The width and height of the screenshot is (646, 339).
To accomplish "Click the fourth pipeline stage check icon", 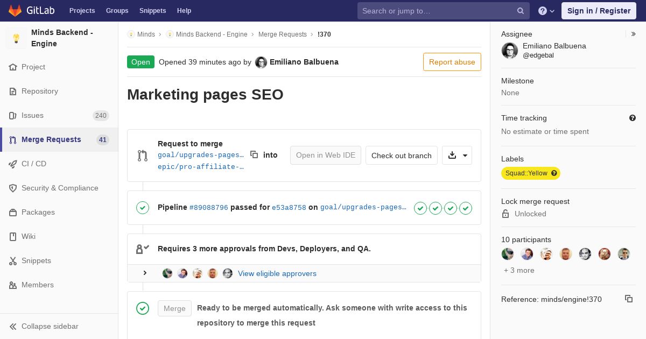I will [466, 208].
